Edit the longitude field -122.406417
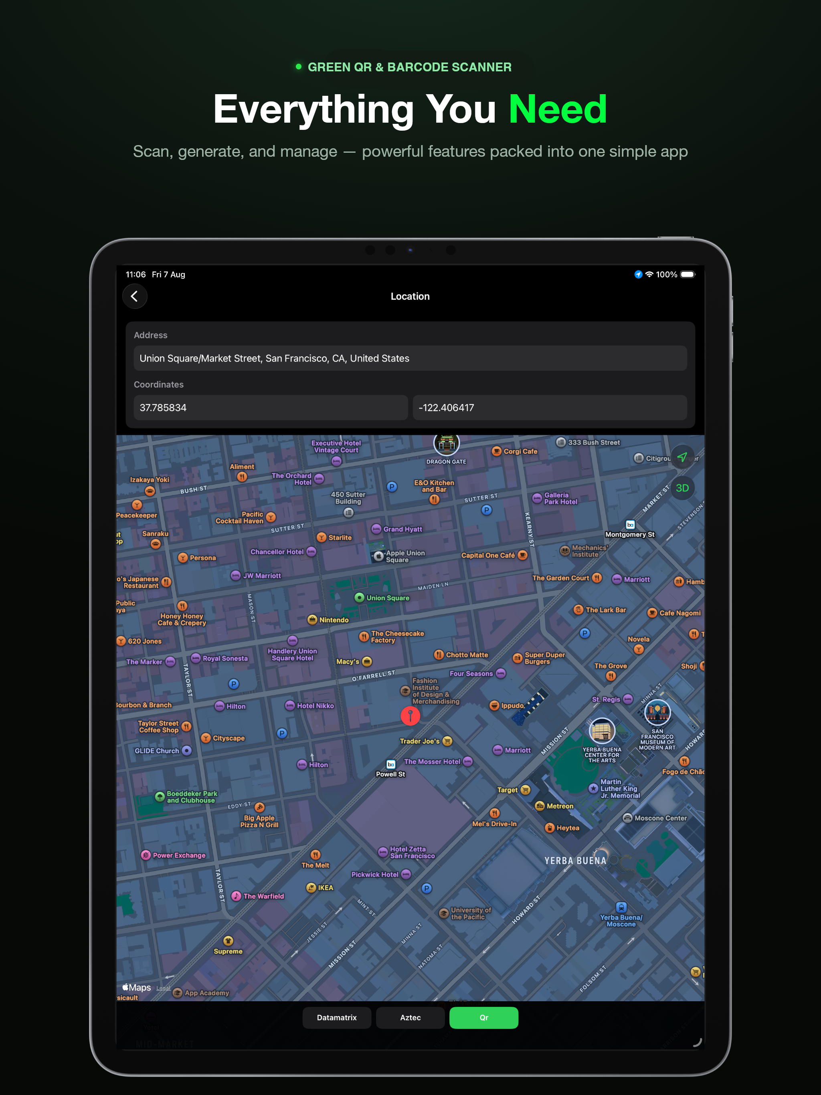 550,407
